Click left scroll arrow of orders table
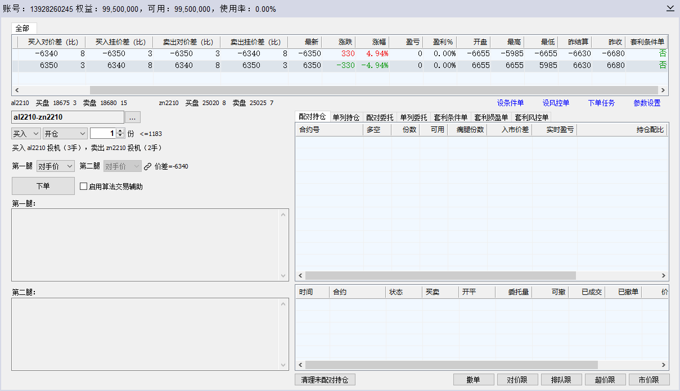 [300, 365]
